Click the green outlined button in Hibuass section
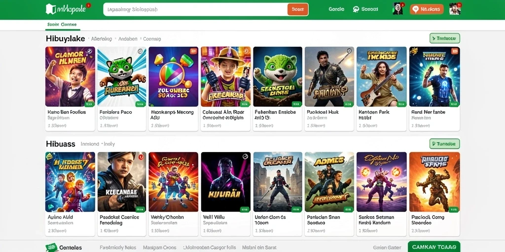505x252 pixels. coord(444,144)
